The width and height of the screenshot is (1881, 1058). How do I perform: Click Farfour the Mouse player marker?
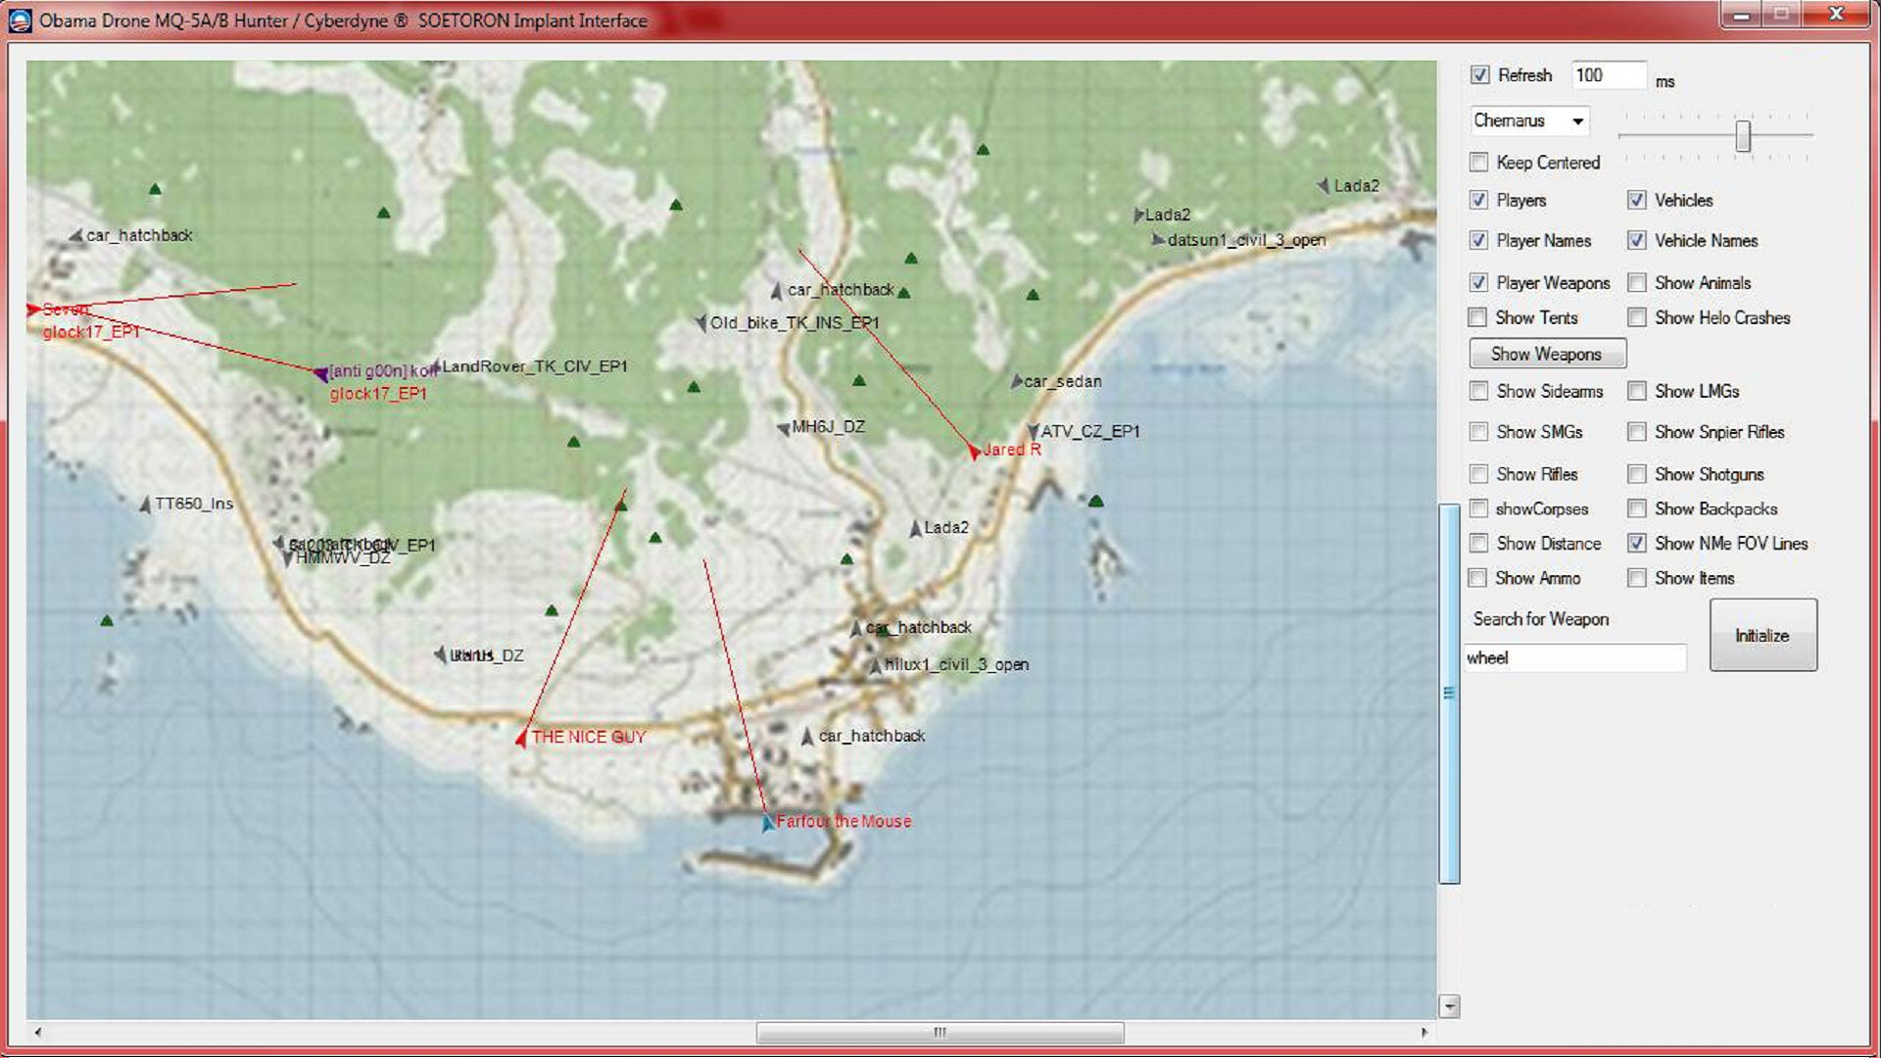[x=768, y=823]
